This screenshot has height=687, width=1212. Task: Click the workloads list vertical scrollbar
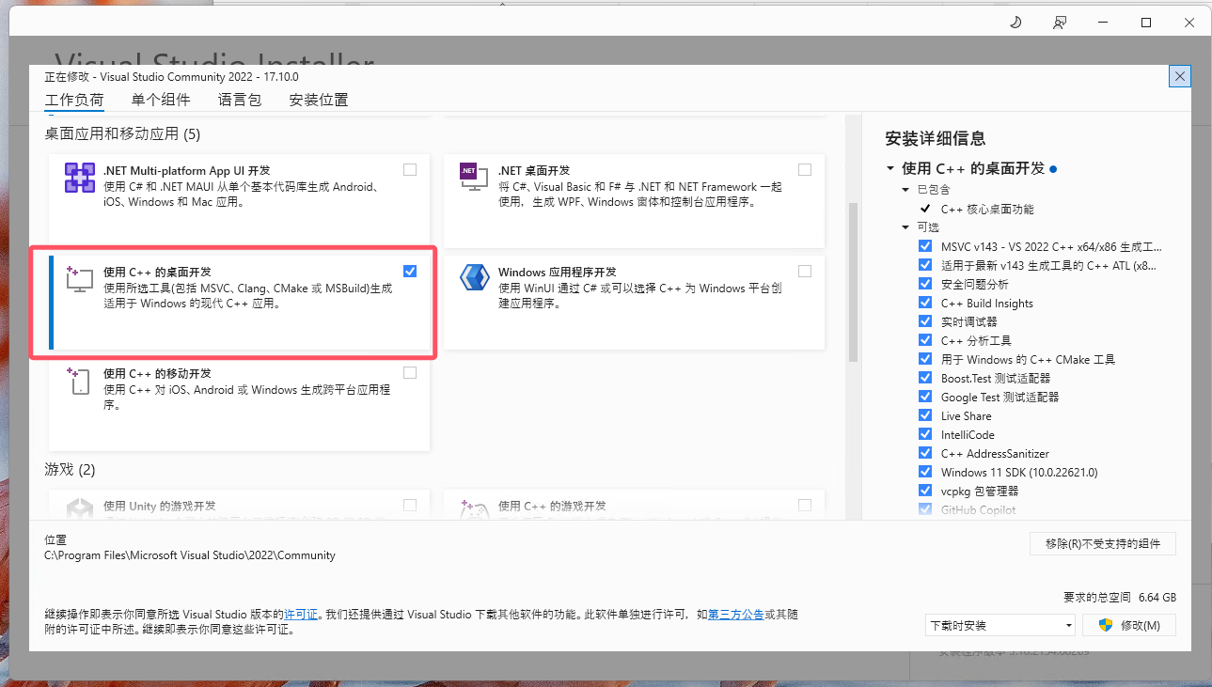pyautogui.click(x=854, y=282)
